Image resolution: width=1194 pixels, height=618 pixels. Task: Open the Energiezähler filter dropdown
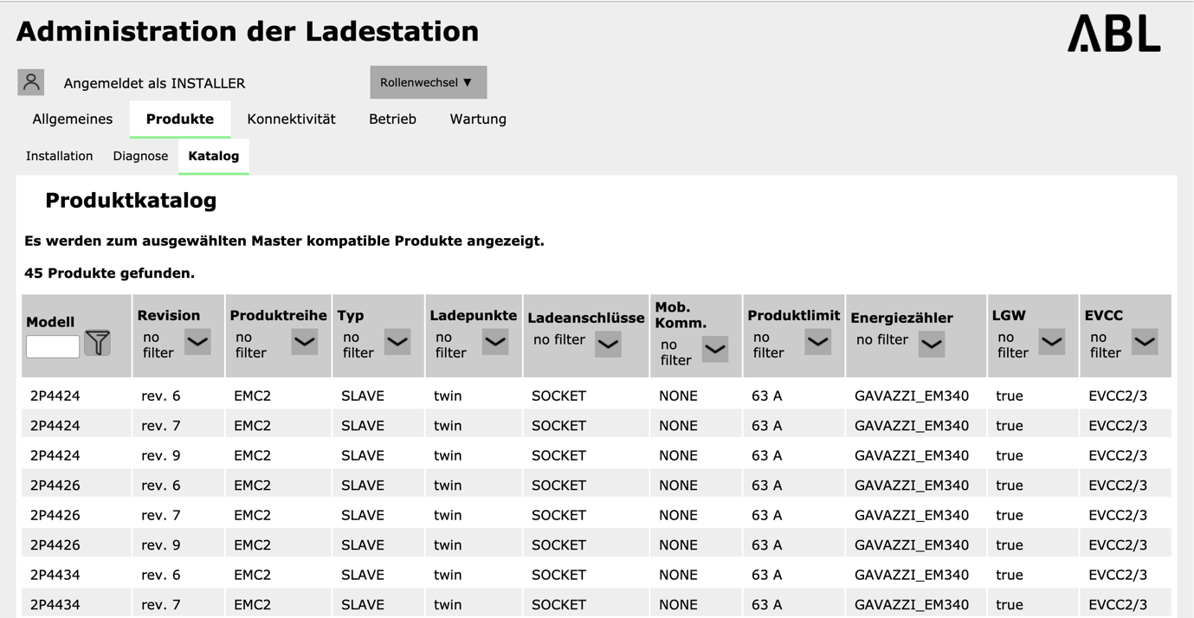(931, 344)
